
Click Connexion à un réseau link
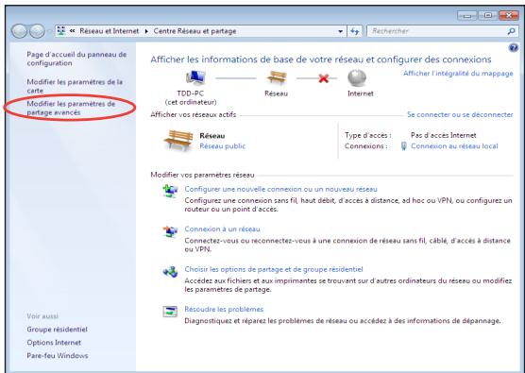click(222, 229)
